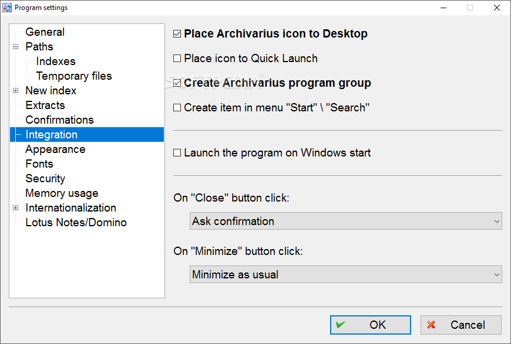The image size is (511, 344).
Task: Discard changes with the Cancel button
Action: 461,325
